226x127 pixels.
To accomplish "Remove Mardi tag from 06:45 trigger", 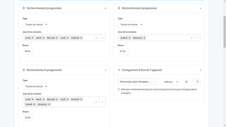I will [44, 38].
